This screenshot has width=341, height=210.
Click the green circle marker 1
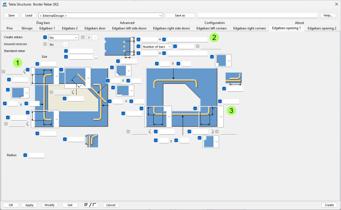(x=18, y=62)
